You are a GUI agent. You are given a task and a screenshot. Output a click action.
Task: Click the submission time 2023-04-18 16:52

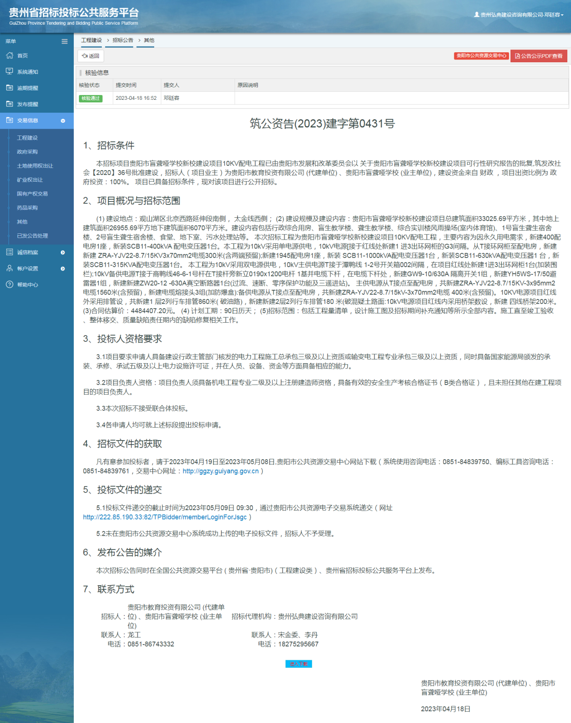tap(136, 98)
